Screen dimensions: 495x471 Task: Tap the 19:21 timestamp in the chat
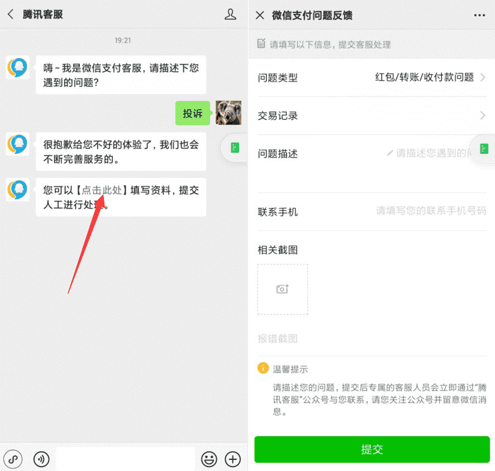click(122, 40)
